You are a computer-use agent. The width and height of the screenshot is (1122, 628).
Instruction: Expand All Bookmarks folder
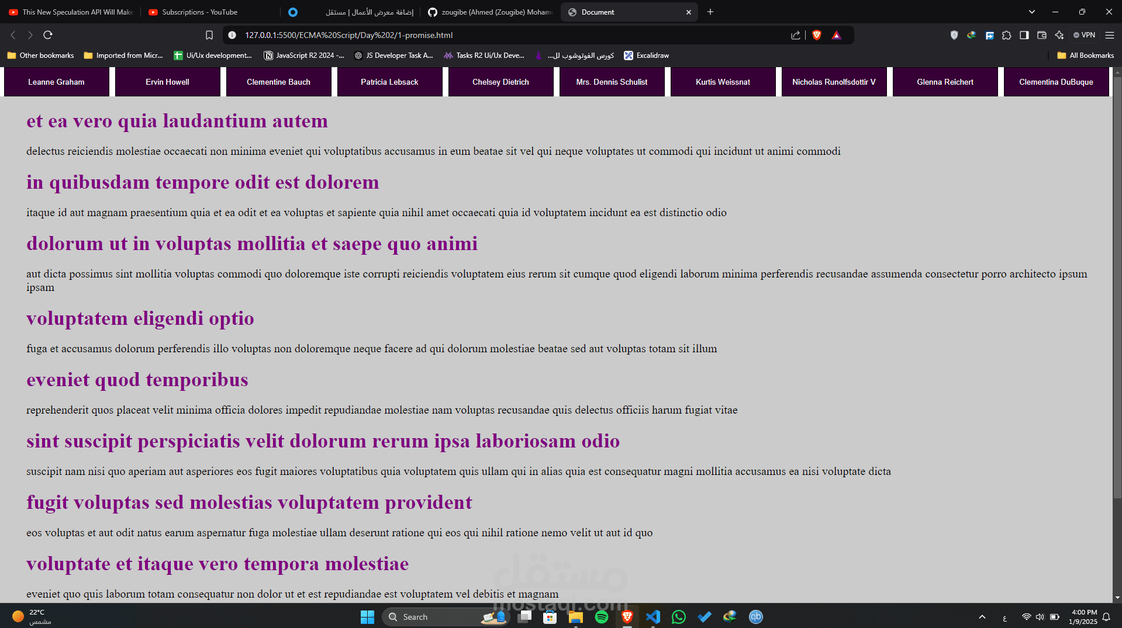click(x=1086, y=55)
